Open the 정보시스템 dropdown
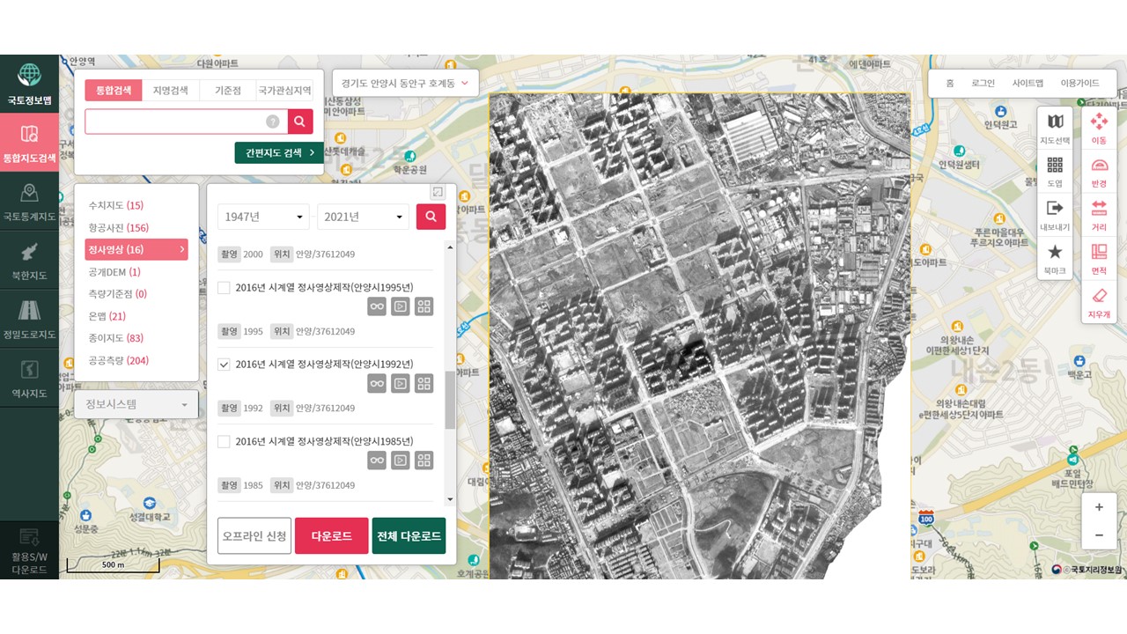The image size is (1127, 634). pyautogui.click(x=136, y=405)
